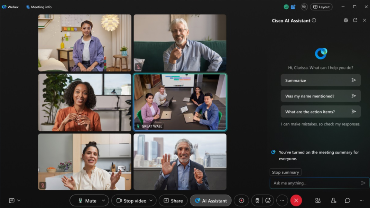Screen dimensions: 370x208
Task: Click the zoom magnifier icon
Action: (304, 7)
